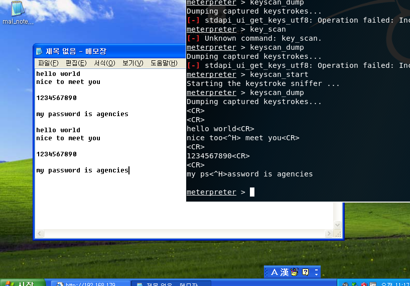Expand the language bar options arrow
410x286 pixels.
(316, 274)
